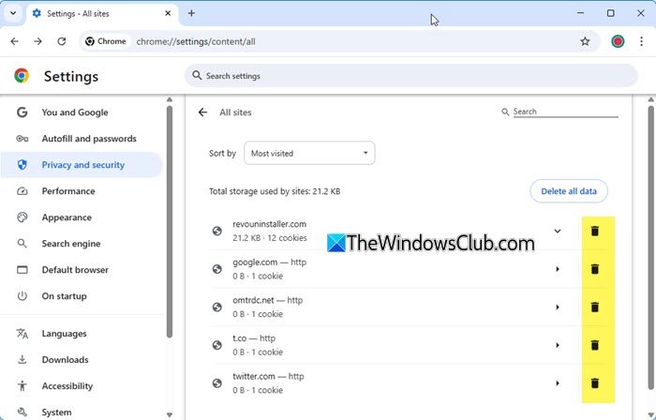
Task: Expand twitter.com site details arrow
Action: tap(558, 383)
